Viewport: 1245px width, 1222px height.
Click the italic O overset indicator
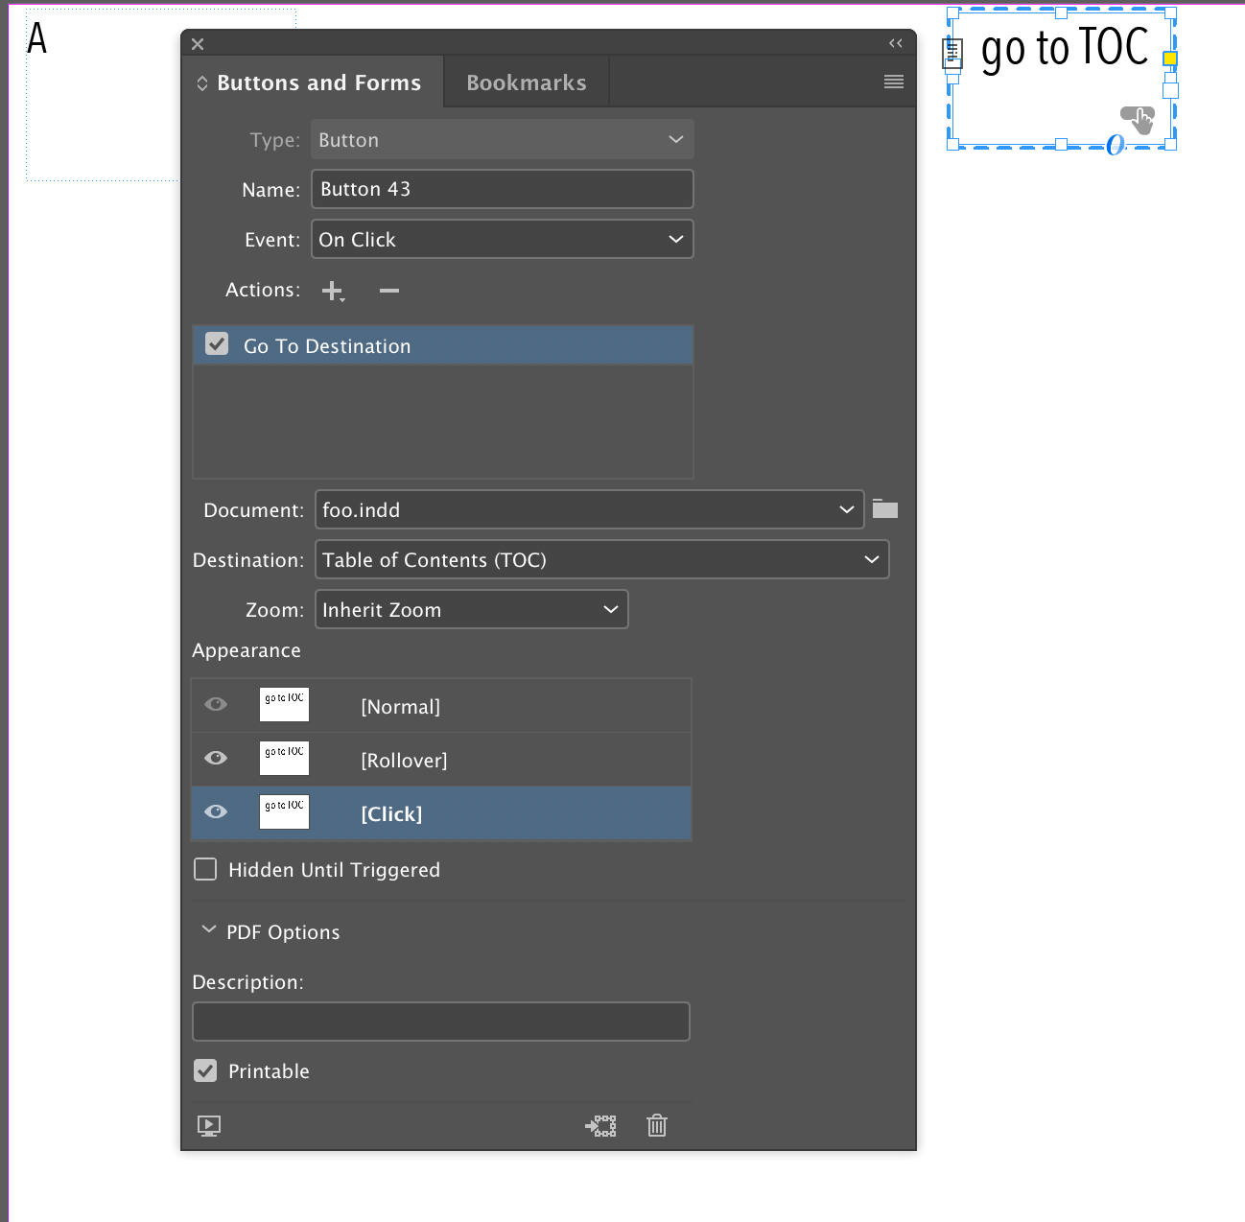pos(1116,145)
